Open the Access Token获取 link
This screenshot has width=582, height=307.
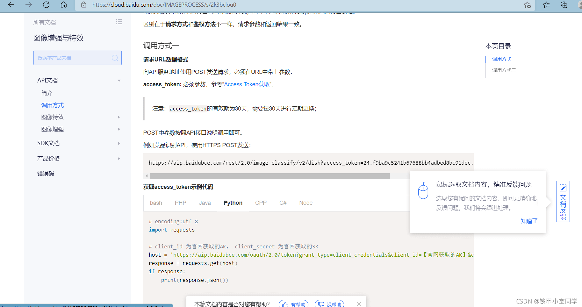(x=247, y=84)
